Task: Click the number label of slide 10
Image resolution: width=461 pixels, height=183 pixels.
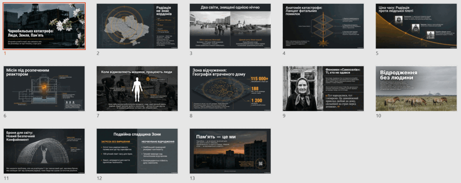Action: (378, 116)
